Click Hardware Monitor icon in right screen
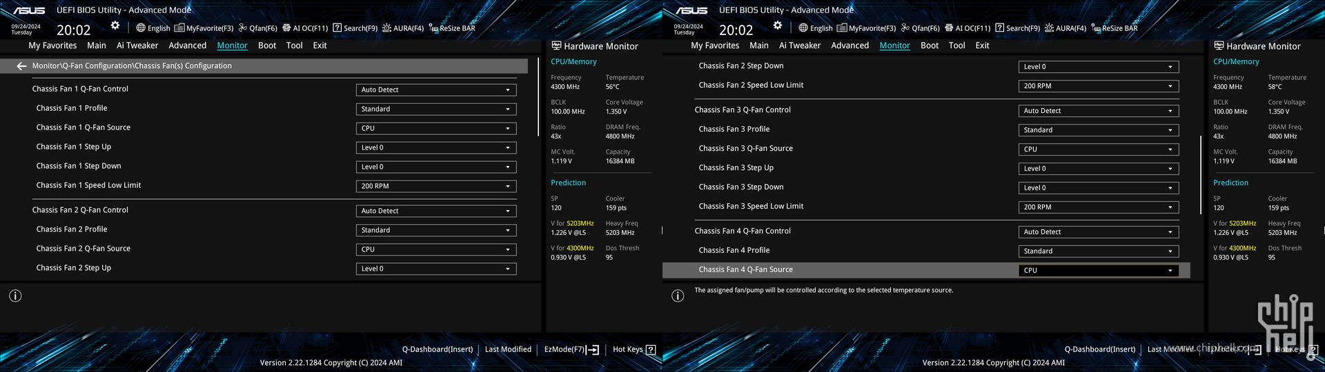 (x=1219, y=45)
